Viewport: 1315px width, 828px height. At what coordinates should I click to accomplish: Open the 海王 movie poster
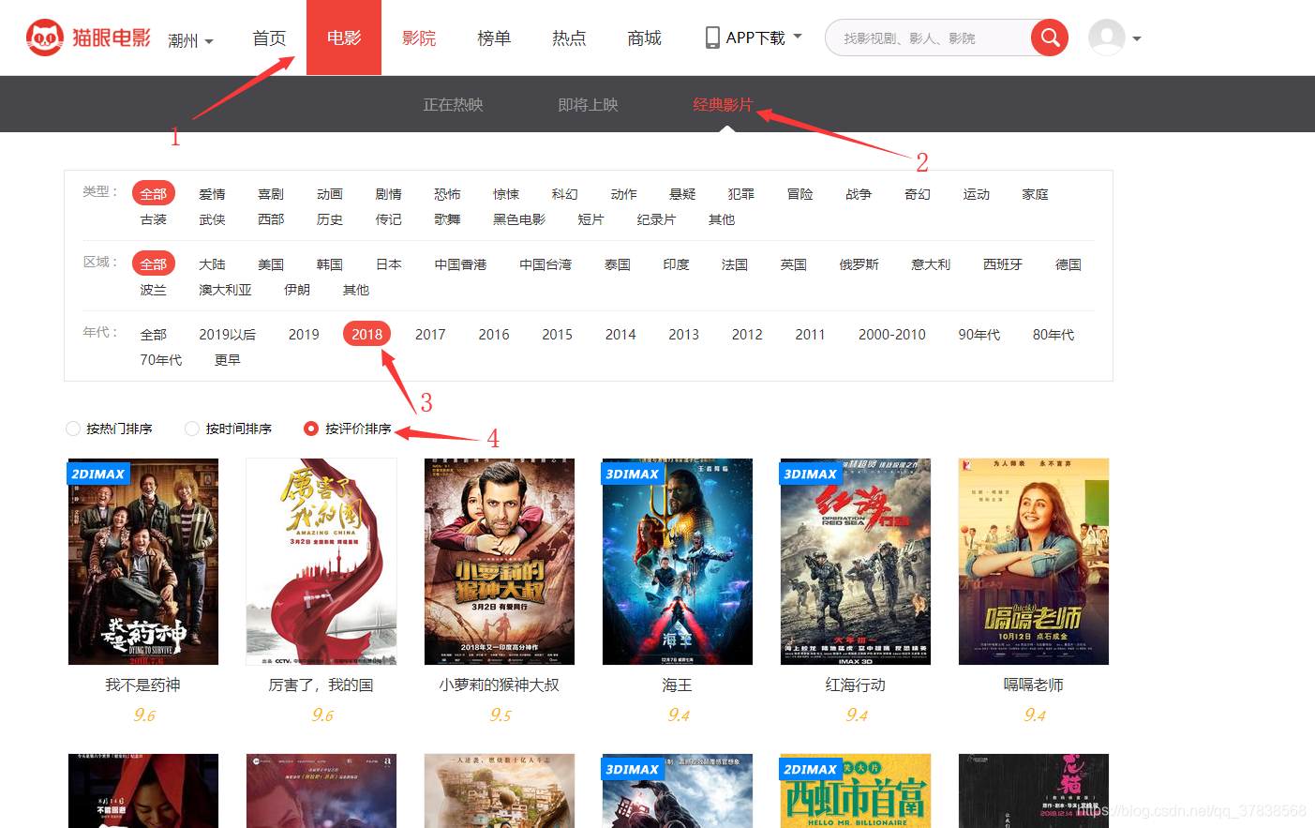tap(678, 562)
